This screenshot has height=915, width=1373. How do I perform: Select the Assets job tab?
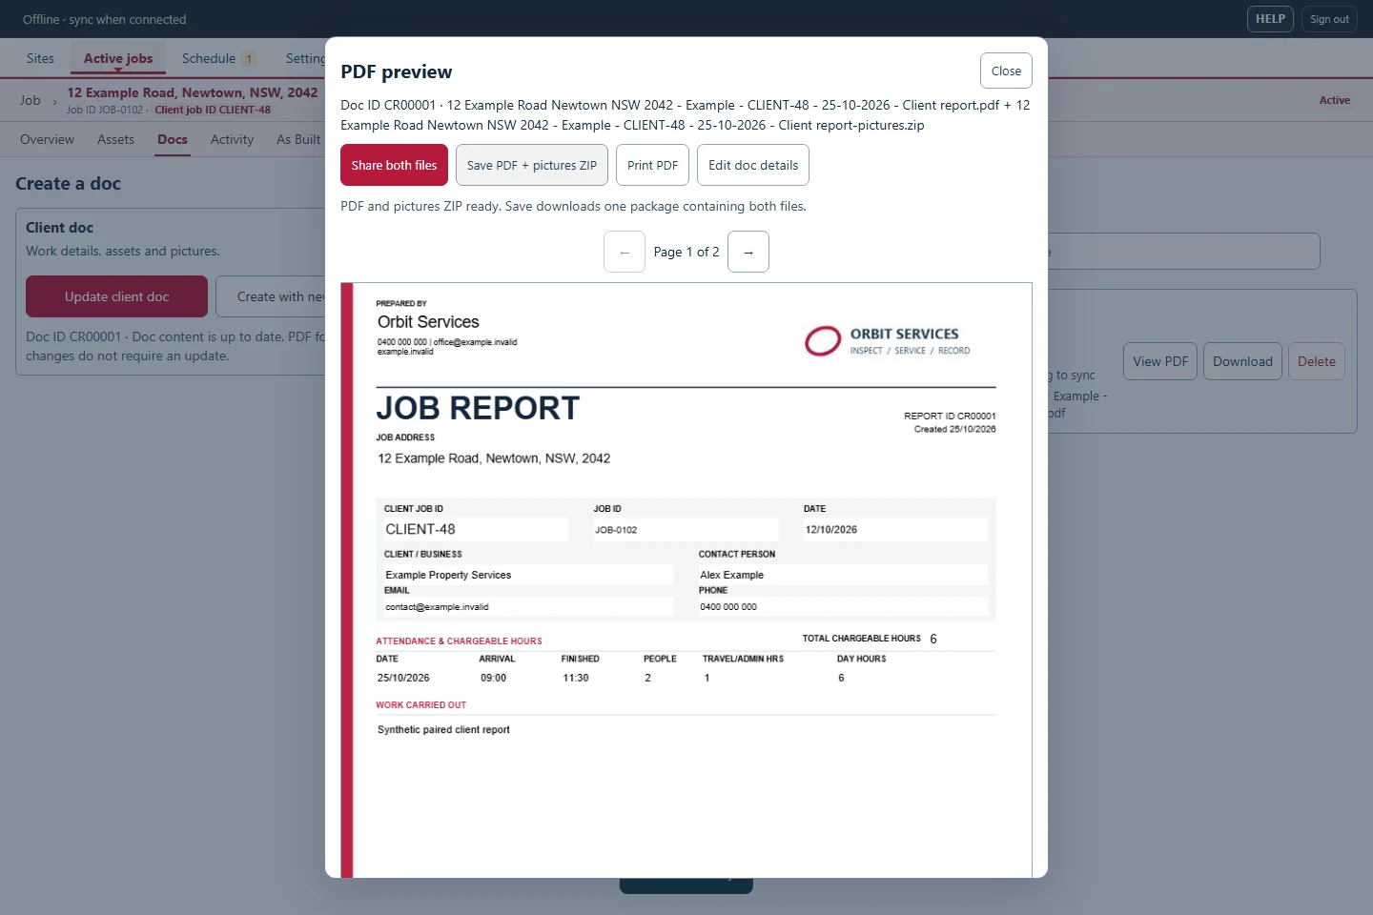(115, 139)
